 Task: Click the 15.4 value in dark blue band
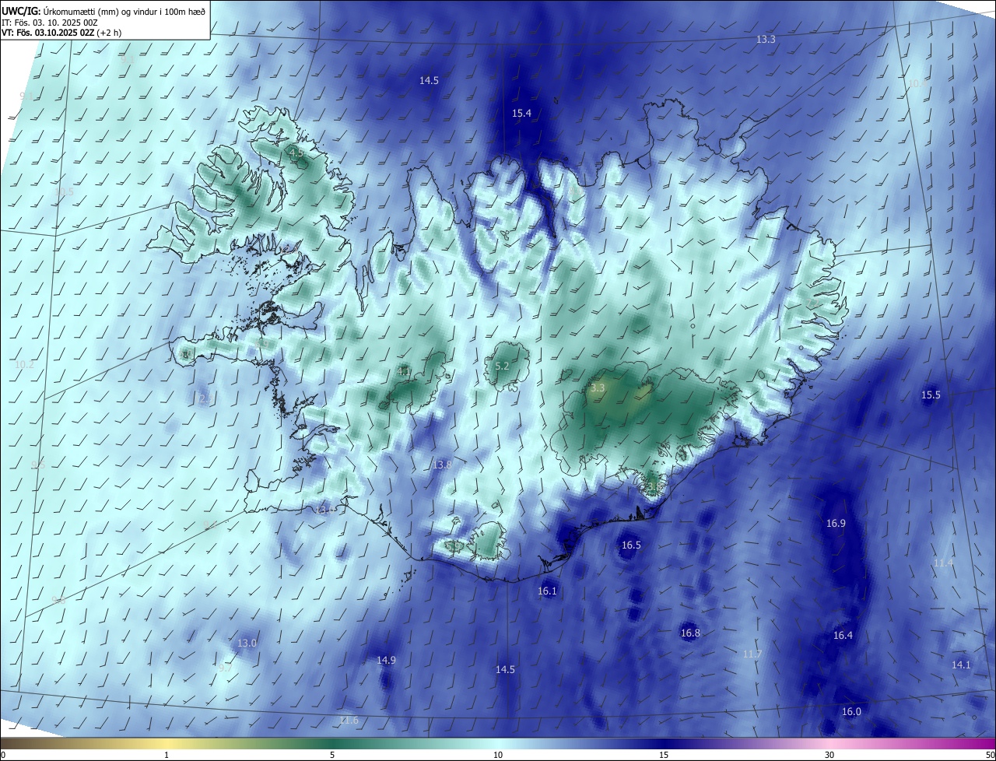tap(521, 114)
